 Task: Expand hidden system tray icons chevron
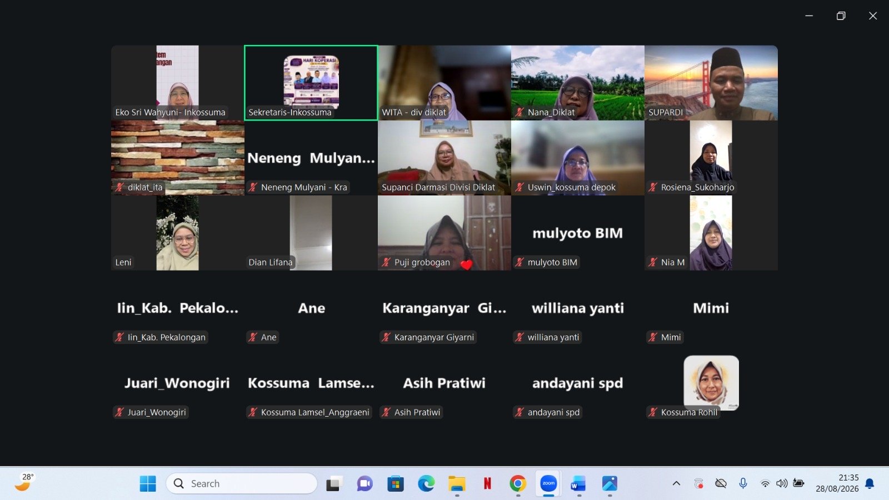[x=676, y=483]
